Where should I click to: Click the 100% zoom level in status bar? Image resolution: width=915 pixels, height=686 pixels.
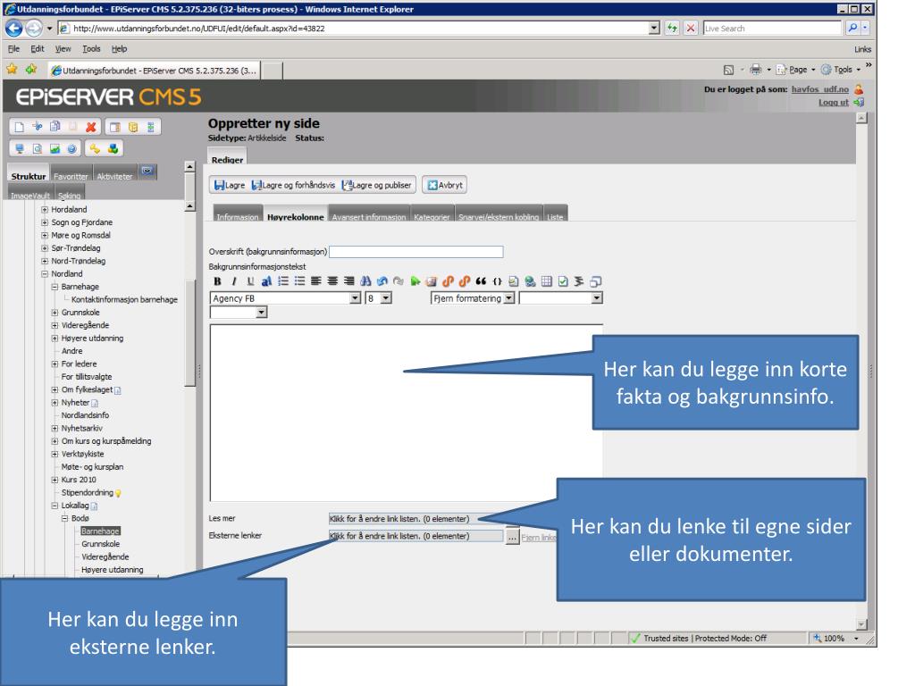pyautogui.click(x=834, y=638)
